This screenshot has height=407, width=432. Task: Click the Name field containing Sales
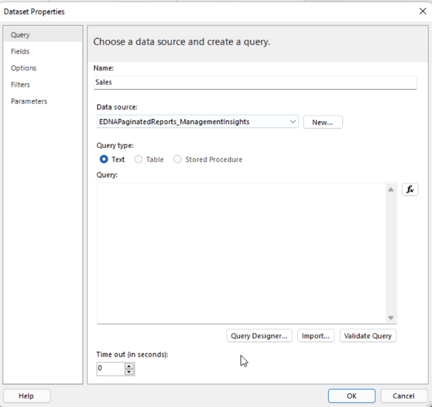(255, 82)
